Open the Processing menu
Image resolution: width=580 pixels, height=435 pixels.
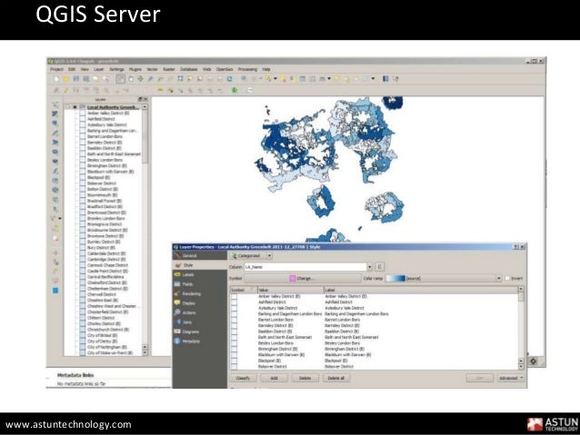(x=247, y=69)
